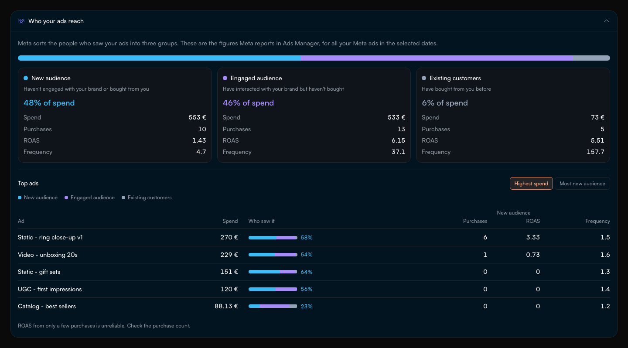Click the New audience legend dot under Top ads
The image size is (628, 348).
pos(20,198)
